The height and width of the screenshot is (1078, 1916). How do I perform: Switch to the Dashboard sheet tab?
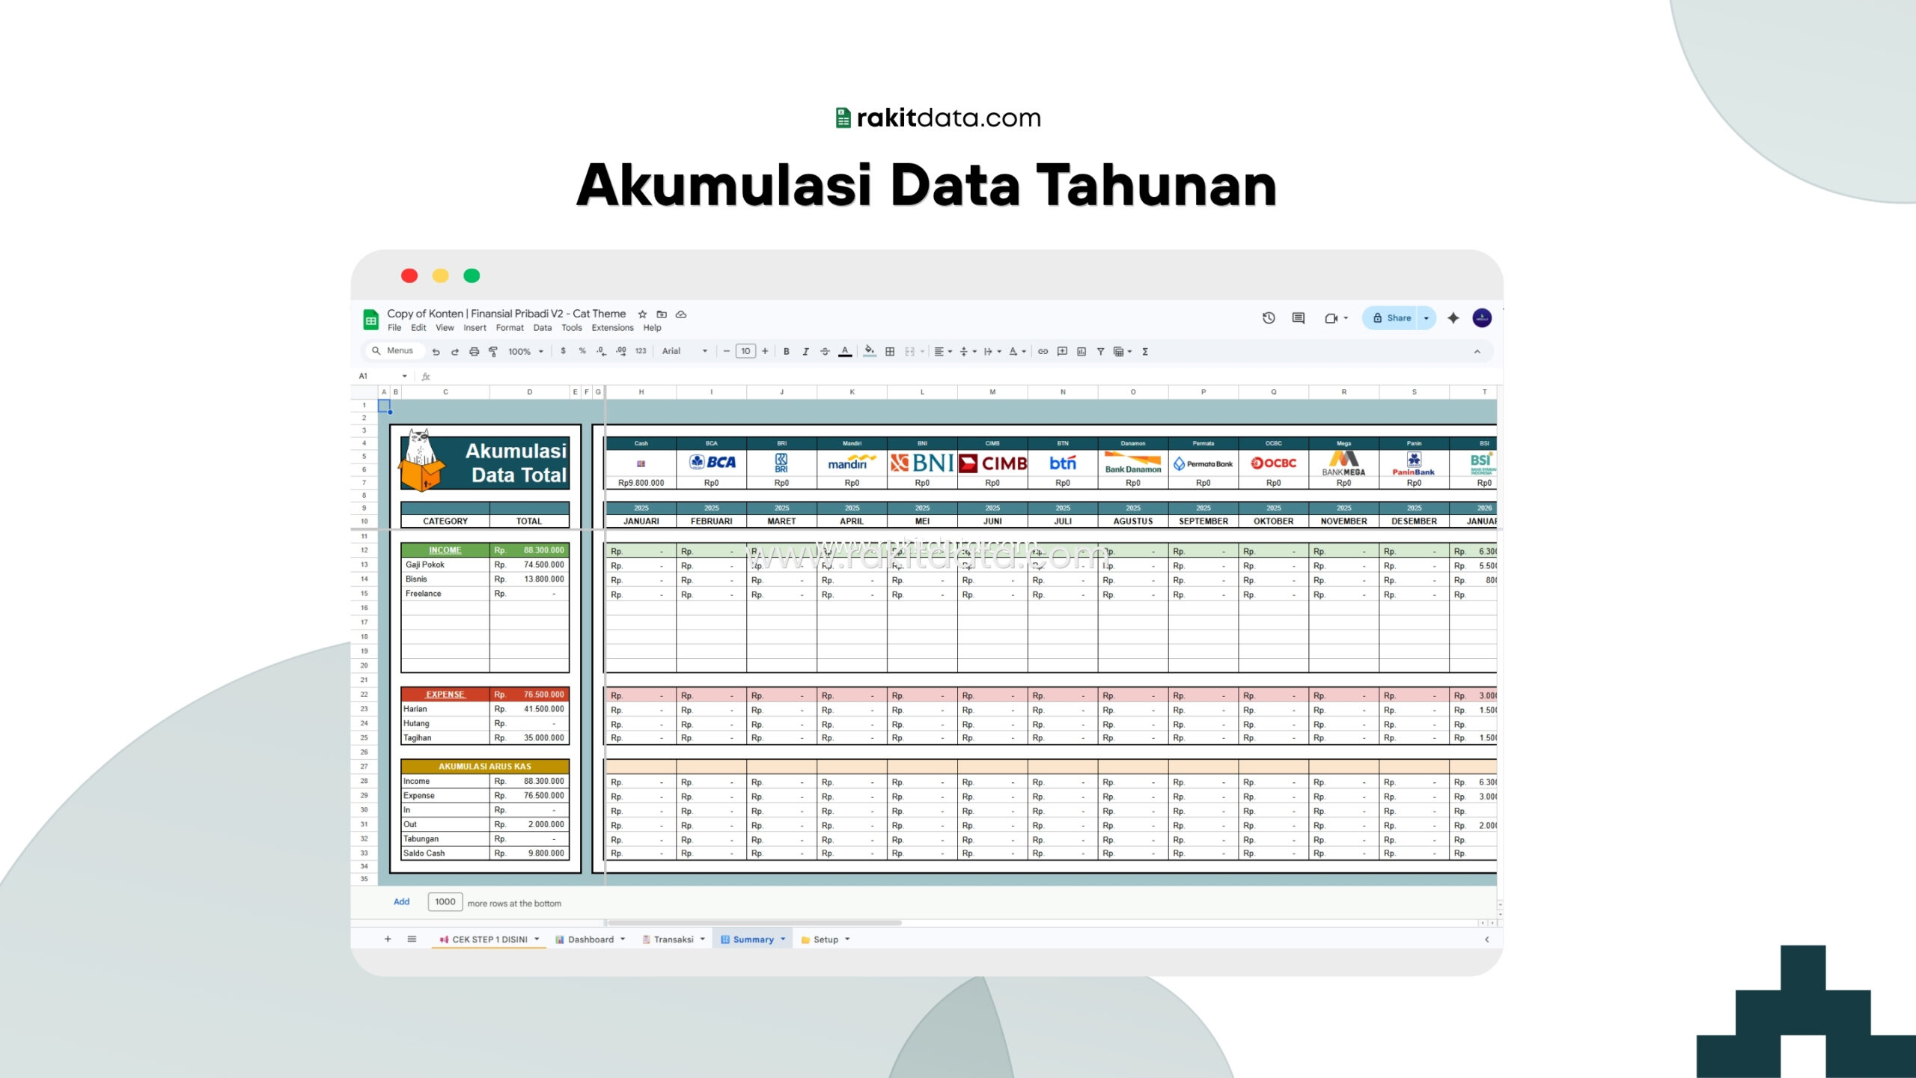(590, 940)
